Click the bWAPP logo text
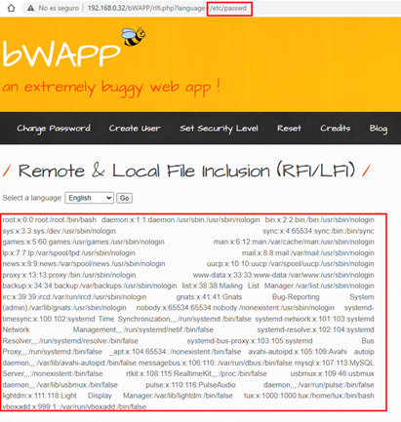This screenshot has width=401, height=422. click(x=61, y=54)
